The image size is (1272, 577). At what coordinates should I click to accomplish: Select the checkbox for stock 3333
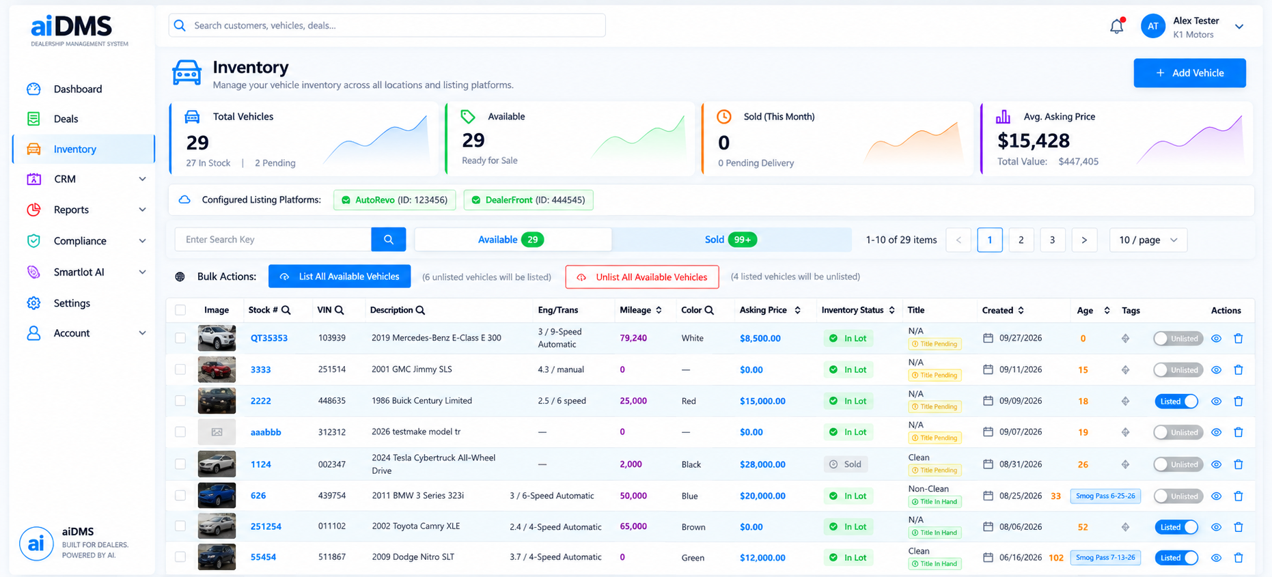[x=180, y=369]
